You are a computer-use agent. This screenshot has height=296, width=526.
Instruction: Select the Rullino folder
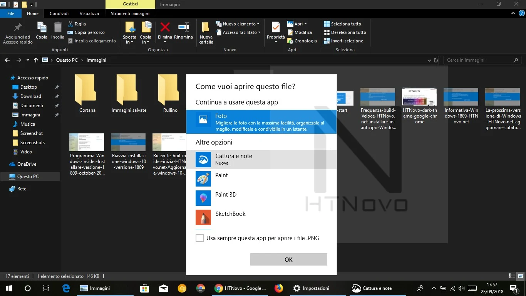(x=170, y=93)
